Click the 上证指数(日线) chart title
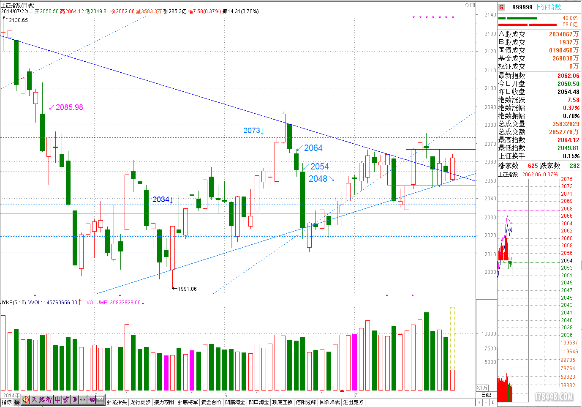The width and height of the screenshot is (582, 407). [x=18, y=5]
